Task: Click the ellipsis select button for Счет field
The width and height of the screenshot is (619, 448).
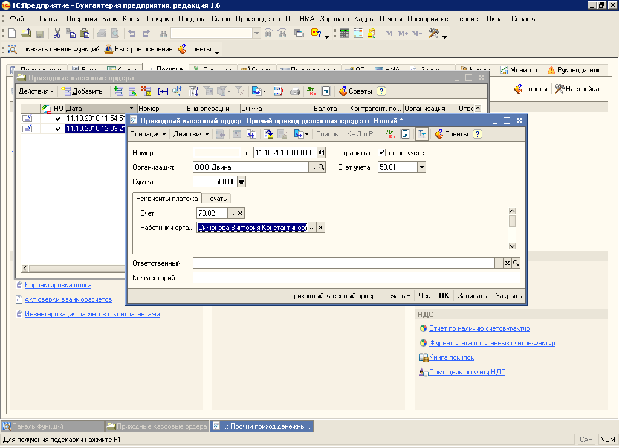Action: [232, 213]
